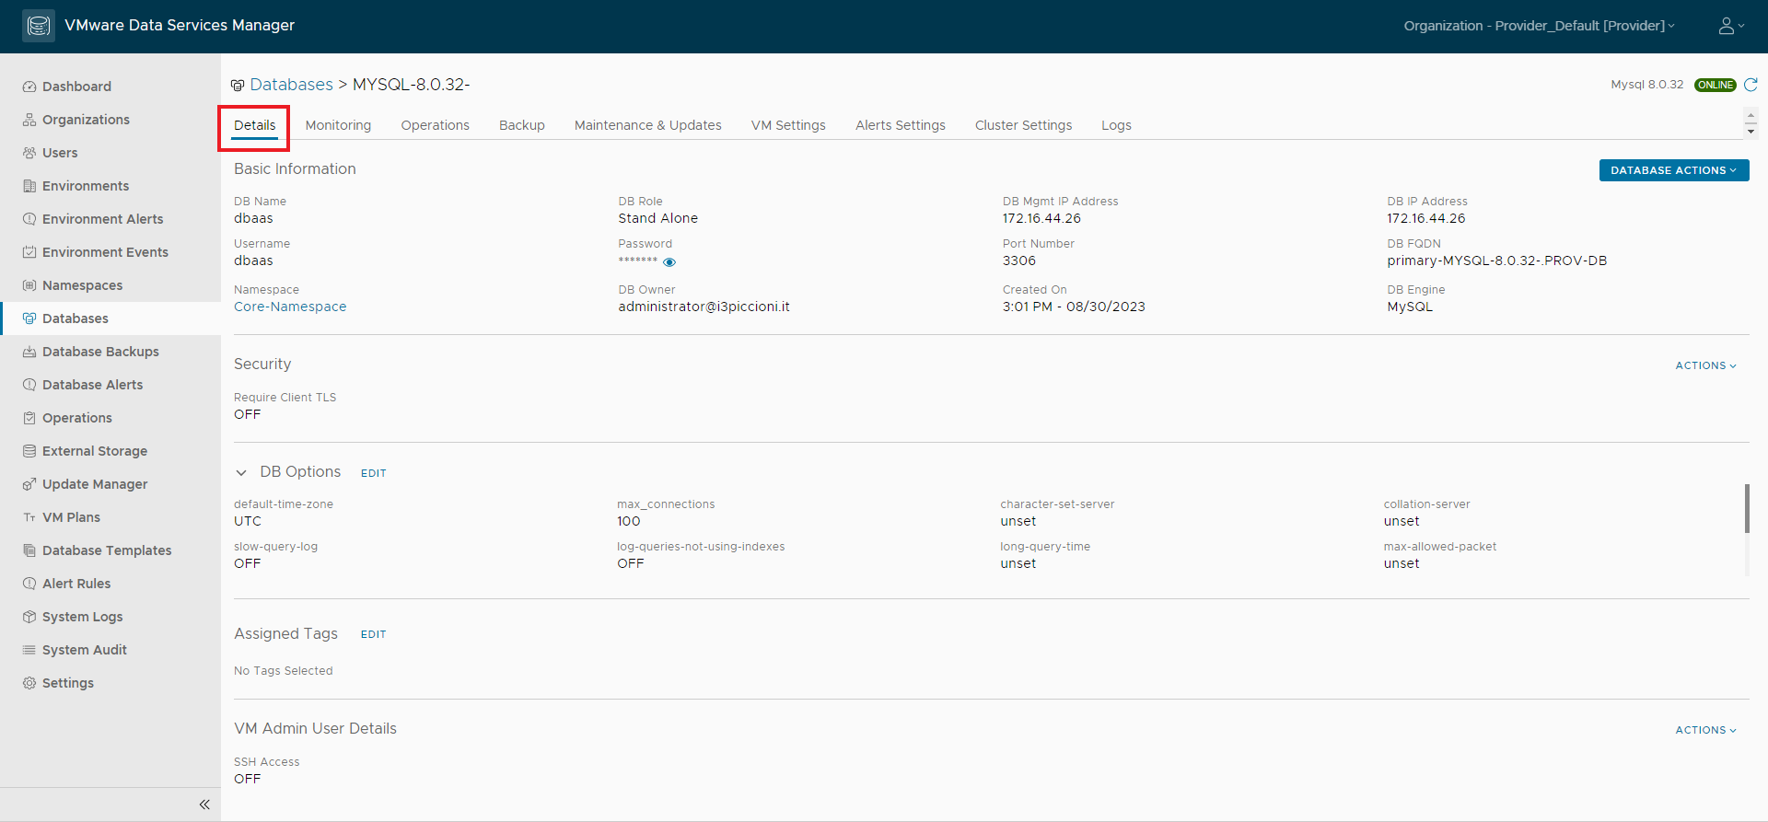Select the Details tab
Image resolution: width=1768 pixels, height=822 pixels.
click(x=254, y=125)
